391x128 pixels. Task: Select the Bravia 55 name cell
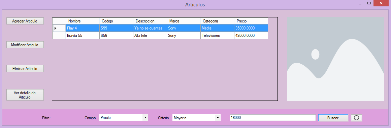coord(83,36)
